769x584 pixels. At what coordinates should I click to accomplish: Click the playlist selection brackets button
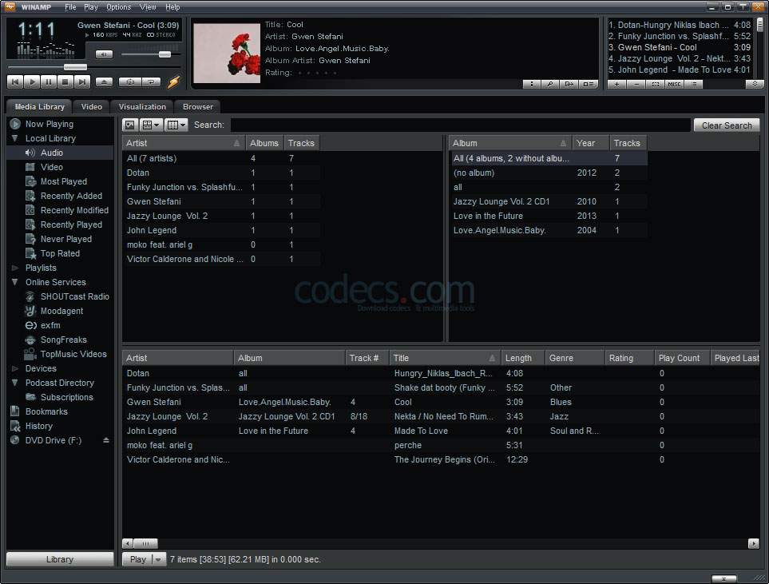point(656,85)
